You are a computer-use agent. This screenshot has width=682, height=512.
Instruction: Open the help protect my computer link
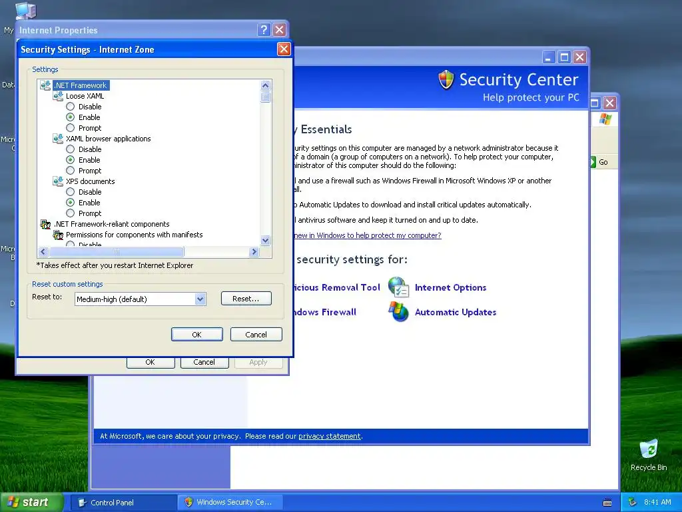(368, 235)
